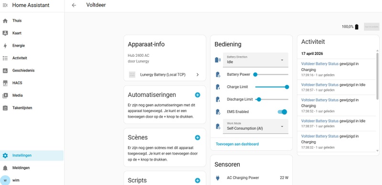The height and width of the screenshot is (185, 382).
Task: Open the Meldingen bell icon
Action: coord(5,168)
